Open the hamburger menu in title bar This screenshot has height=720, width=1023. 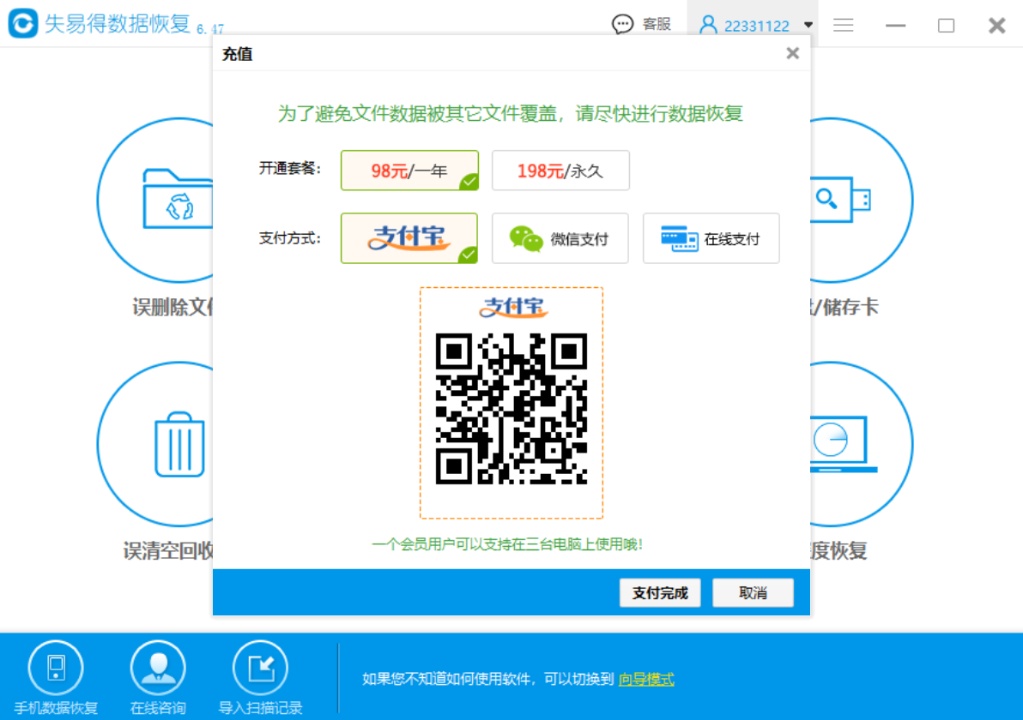coord(843,25)
